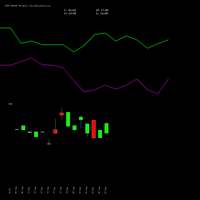Click the '31 Jul' date axis label
This screenshot has width=200, height=200.
click(10, 191)
